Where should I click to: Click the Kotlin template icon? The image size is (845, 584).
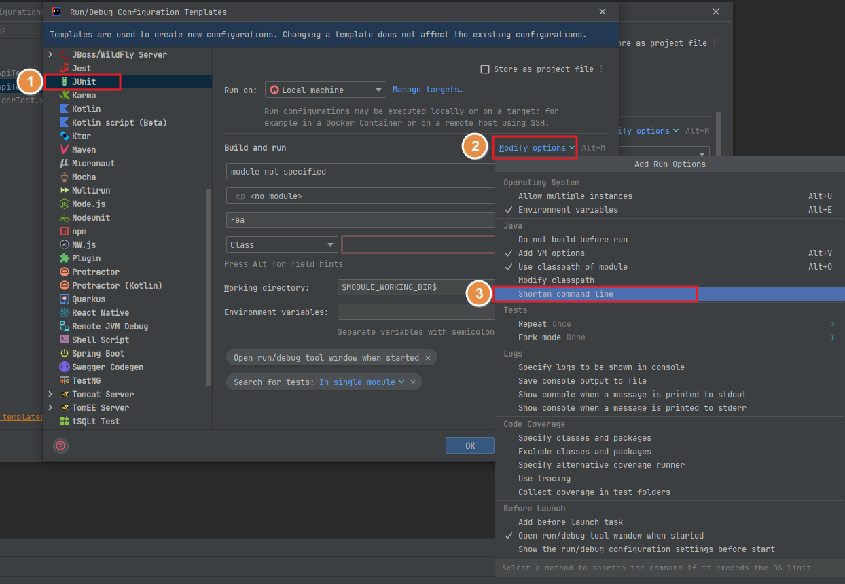pyautogui.click(x=64, y=109)
